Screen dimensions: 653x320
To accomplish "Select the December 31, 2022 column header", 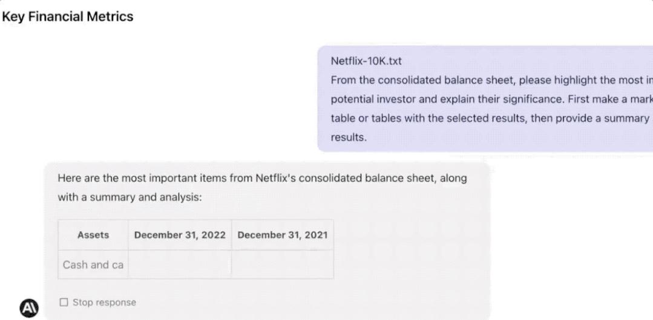I will click(180, 235).
